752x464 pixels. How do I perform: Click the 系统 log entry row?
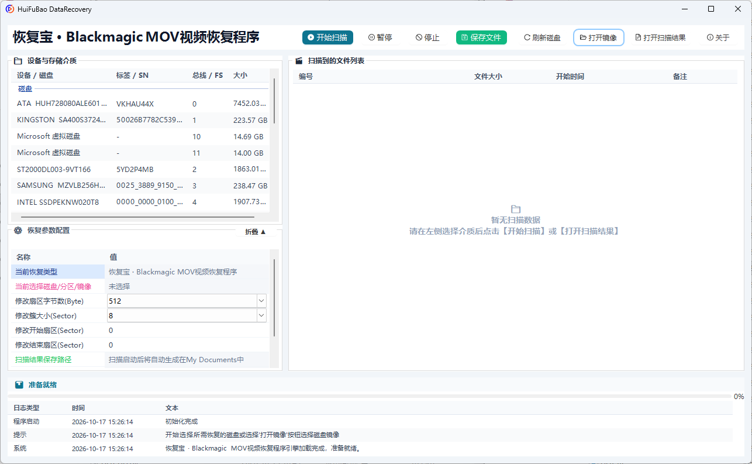(370, 448)
